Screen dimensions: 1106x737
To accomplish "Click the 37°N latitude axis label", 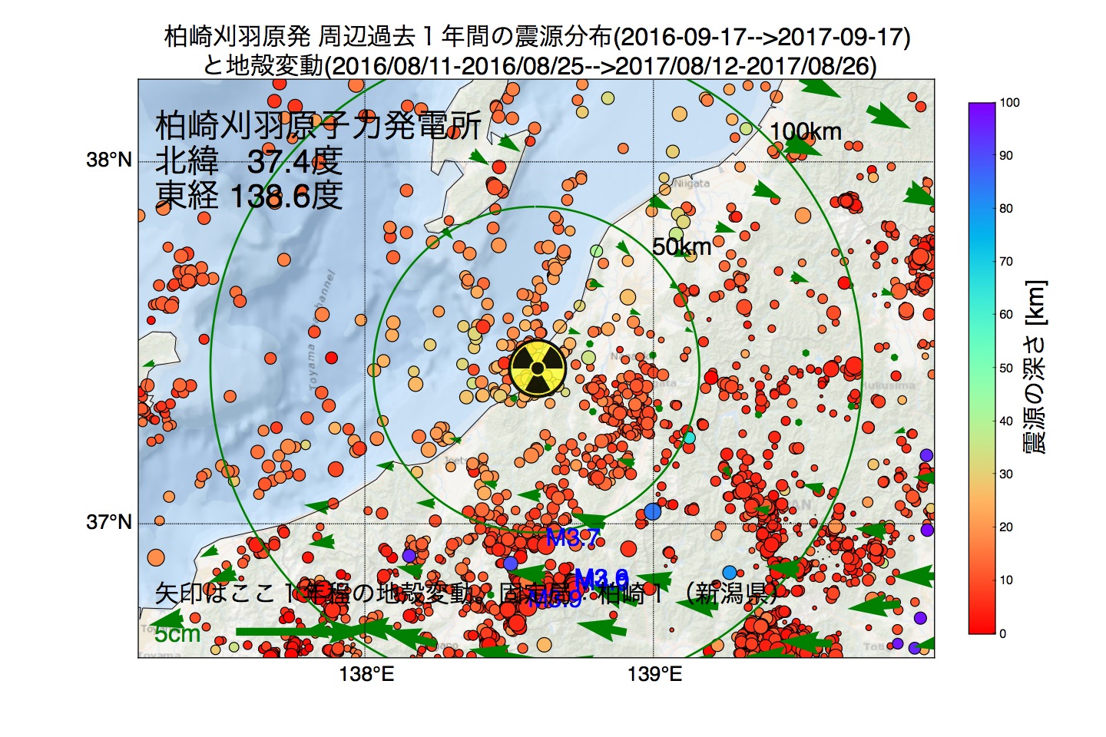I will (x=109, y=523).
